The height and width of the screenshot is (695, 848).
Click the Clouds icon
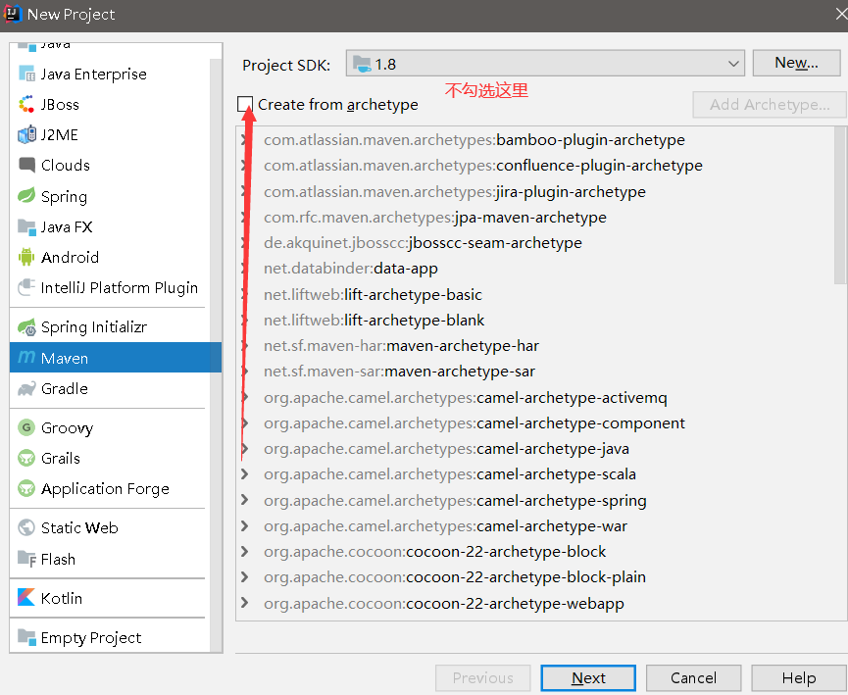tap(26, 165)
